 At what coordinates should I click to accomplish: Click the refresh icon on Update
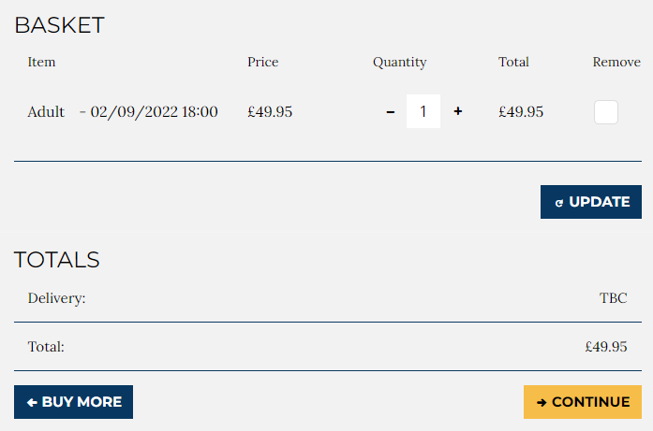[x=559, y=203]
